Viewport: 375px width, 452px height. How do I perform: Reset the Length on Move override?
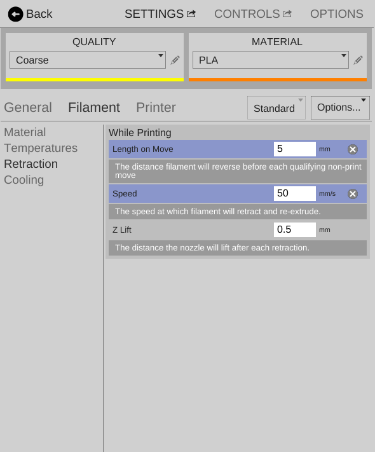click(353, 149)
